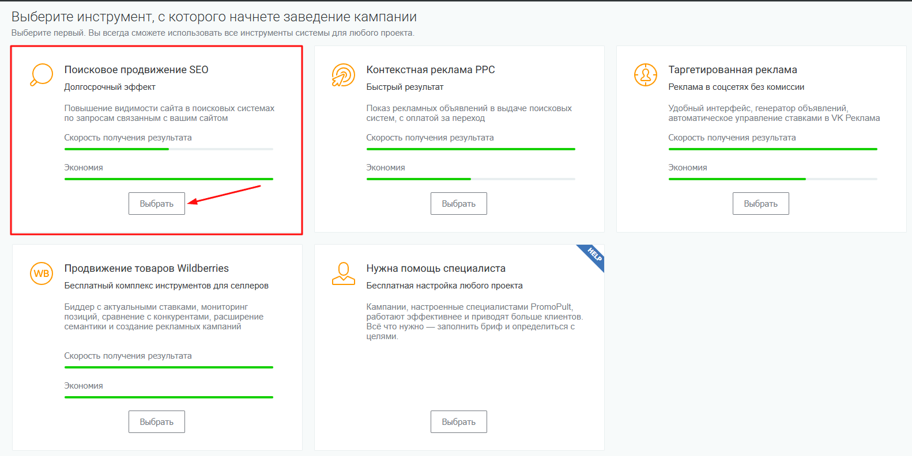Click the PPC target icon
The image size is (912, 456).
coord(343,75)
